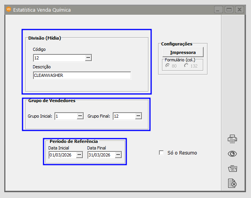The width and height of the screenshot is (251, 198).
Task: Click the document cancel icon
Action: pyautogui.click(x=232, y=183)
